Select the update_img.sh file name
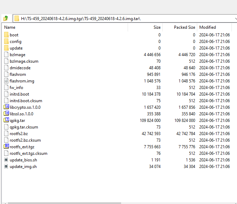This screenshot has height=204, width=237. (23, 167)
